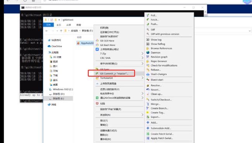
Task: Click the Bisect start icon
Action: tap(148, 80)
